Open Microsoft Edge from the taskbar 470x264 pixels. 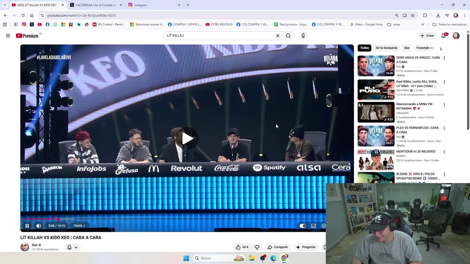tap(274, 258)
